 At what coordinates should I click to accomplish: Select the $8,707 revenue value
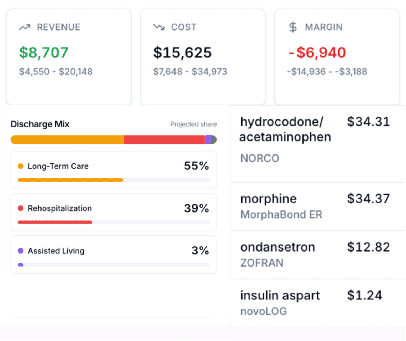[x=44, y=52]
